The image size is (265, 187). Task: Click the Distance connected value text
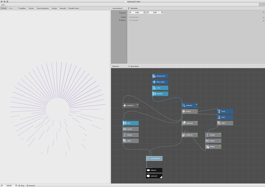134,20
